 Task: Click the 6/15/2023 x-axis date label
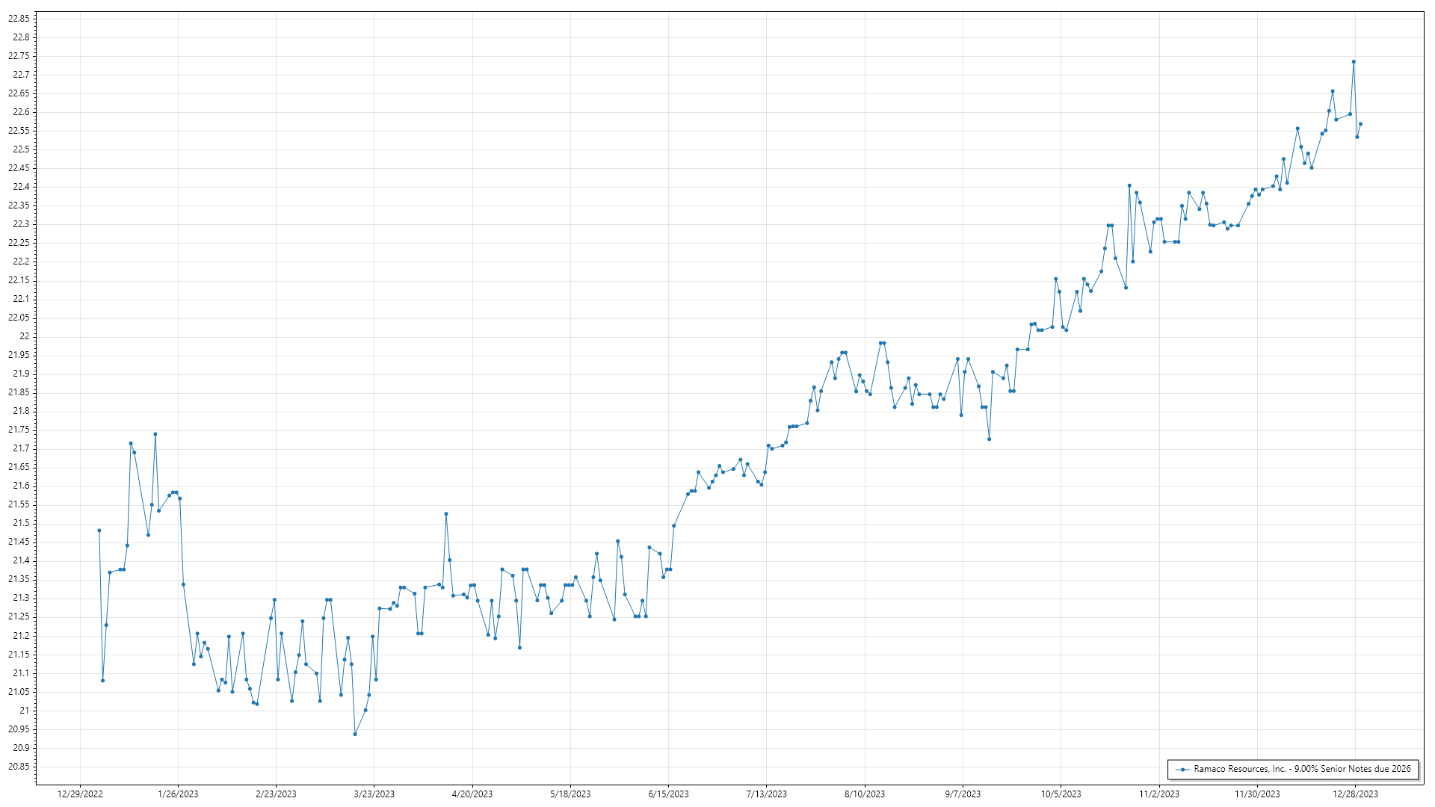coord(668,794)
